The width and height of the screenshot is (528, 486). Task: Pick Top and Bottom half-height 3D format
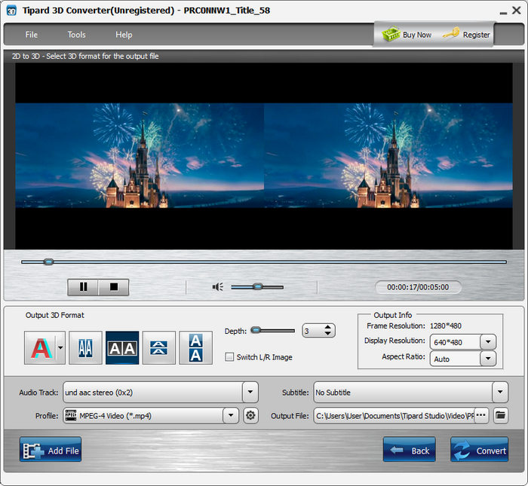click(159, 347)
